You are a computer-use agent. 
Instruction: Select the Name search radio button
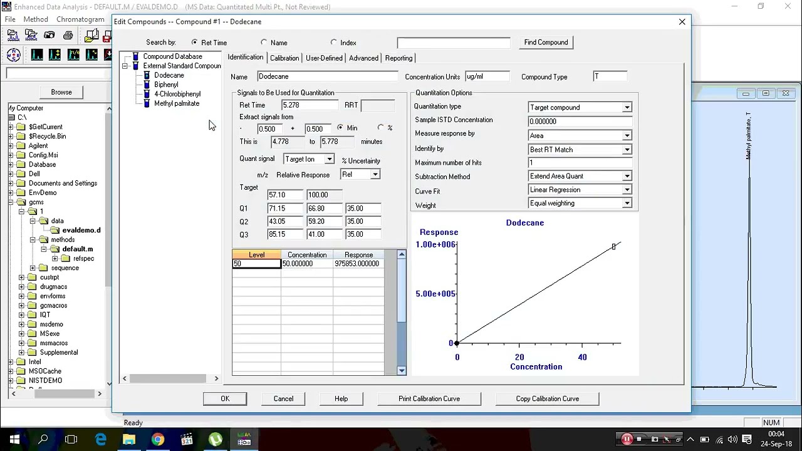(264, 43)
